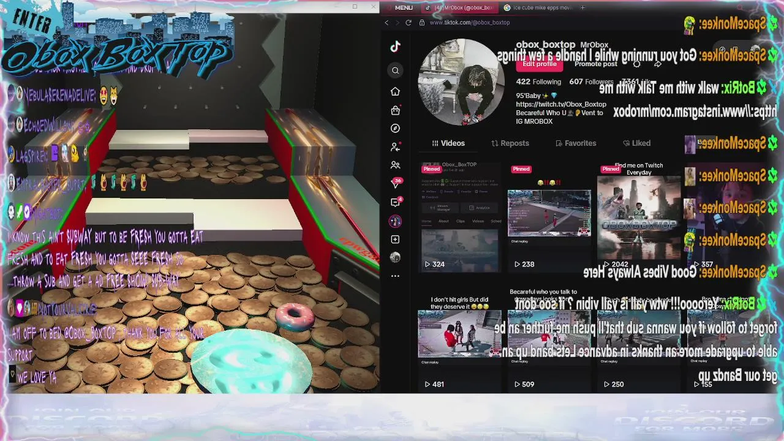Screen dimensions: 784x441
Task: Open the OBOXBOXTOP pinned video with 2042 plays
Action: tap(638, 217)
